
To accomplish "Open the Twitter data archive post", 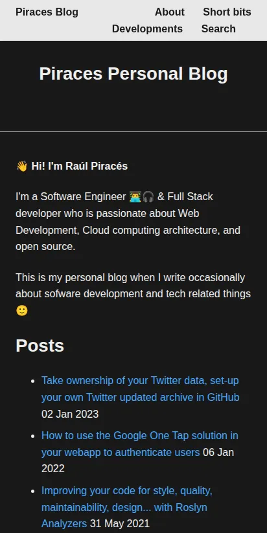I will click(x=140, y=389).
